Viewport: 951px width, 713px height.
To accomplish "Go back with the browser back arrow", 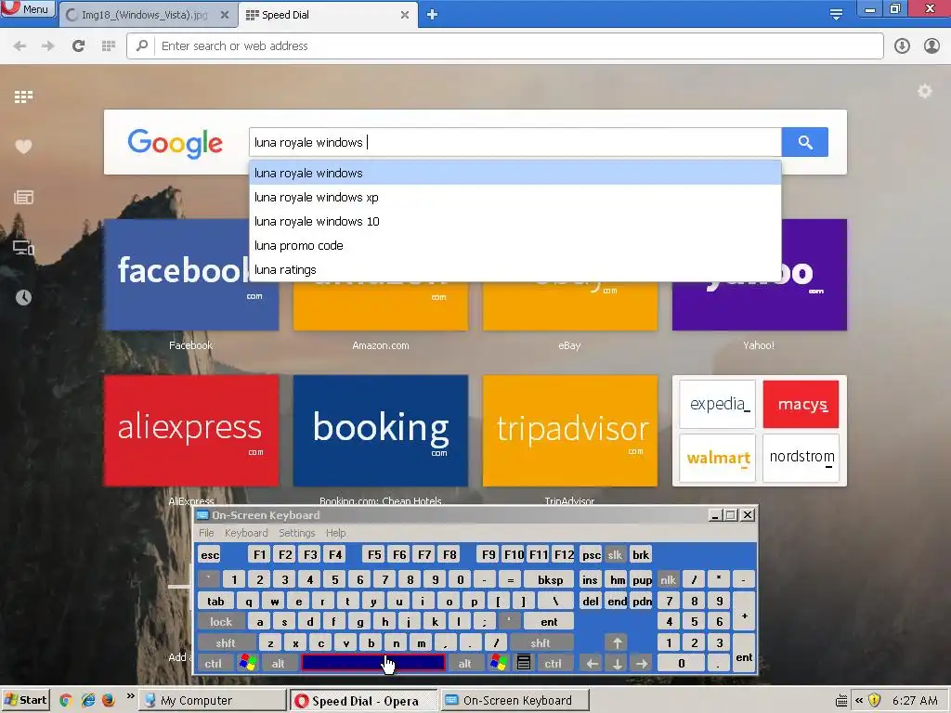I will pos(20,46).
